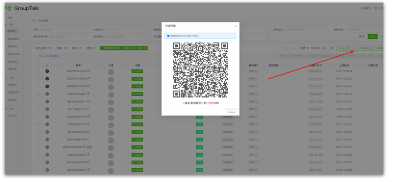Copy the account number in row ID 8
This screenshot has width=394, height=182.
tap(88, 124)
